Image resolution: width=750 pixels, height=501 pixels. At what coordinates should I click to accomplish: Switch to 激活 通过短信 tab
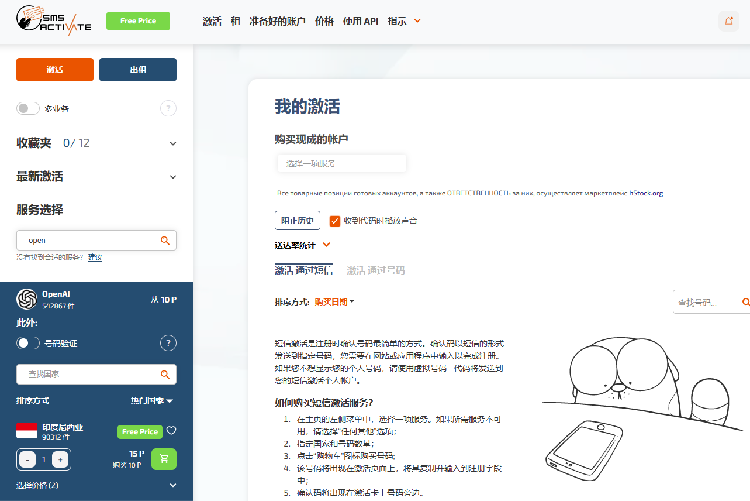304,270
